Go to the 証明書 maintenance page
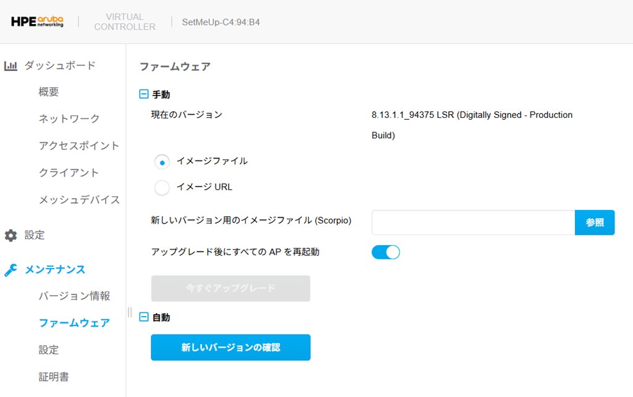Viewport: 633px width, 397px height. click(x=54, y=377)
